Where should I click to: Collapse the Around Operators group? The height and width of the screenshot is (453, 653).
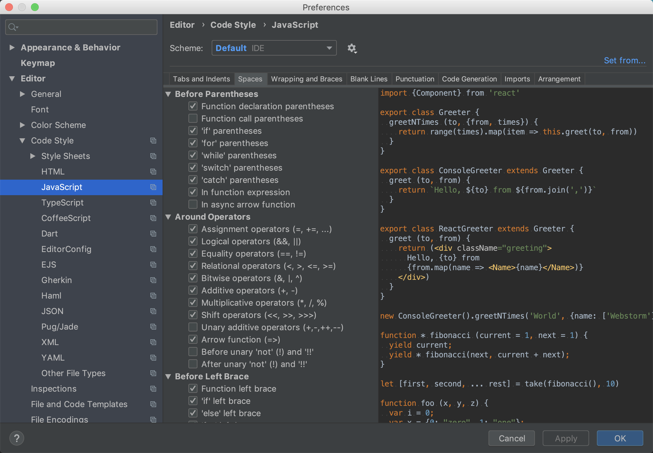tap(168, 217)
